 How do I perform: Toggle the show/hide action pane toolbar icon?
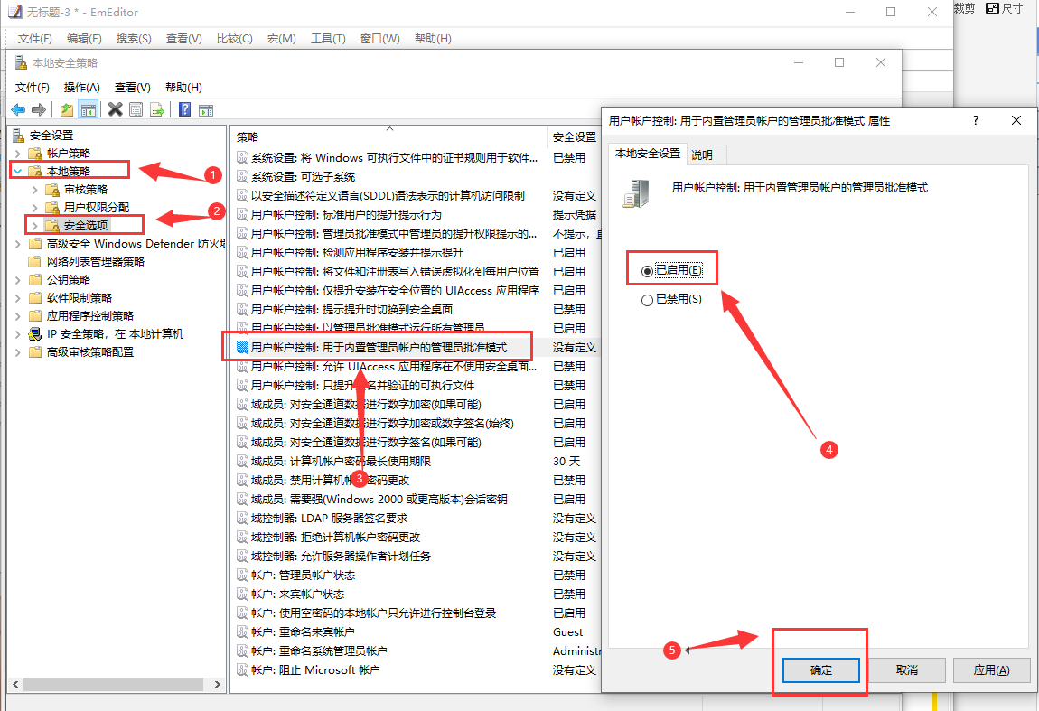click(x=206, y=110)
